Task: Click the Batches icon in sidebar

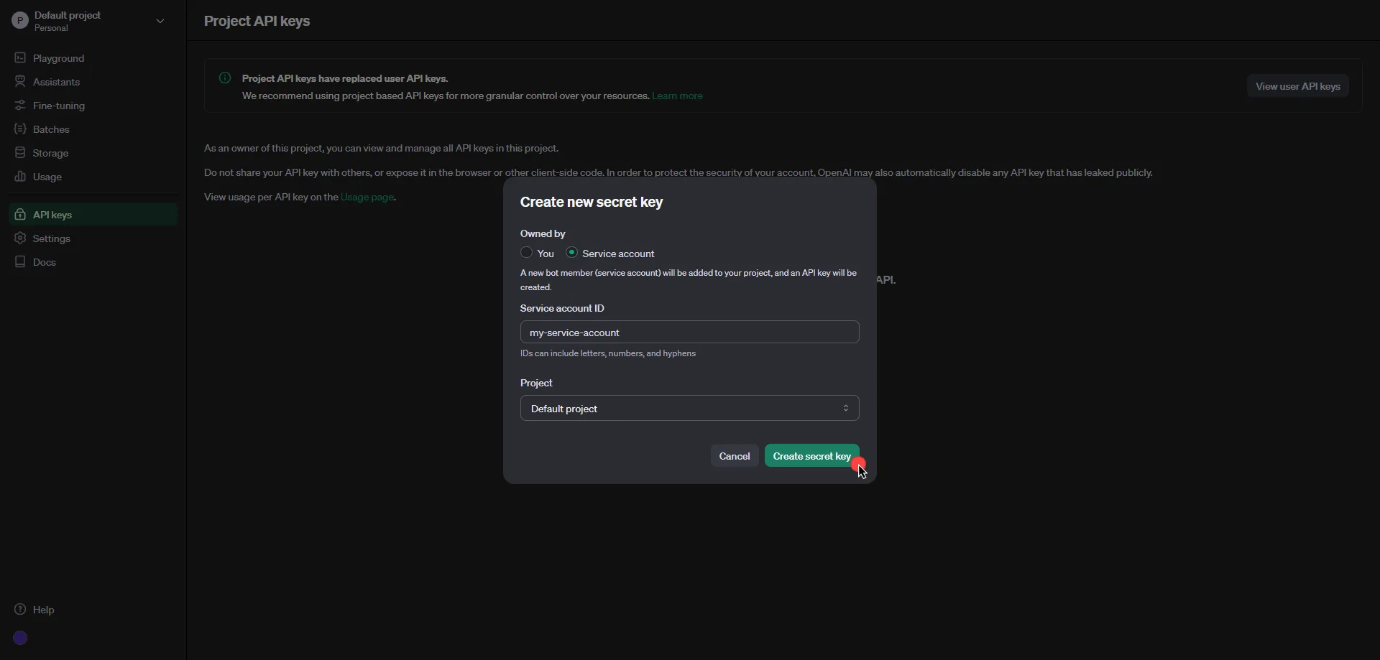Action: tap(20, 129)
